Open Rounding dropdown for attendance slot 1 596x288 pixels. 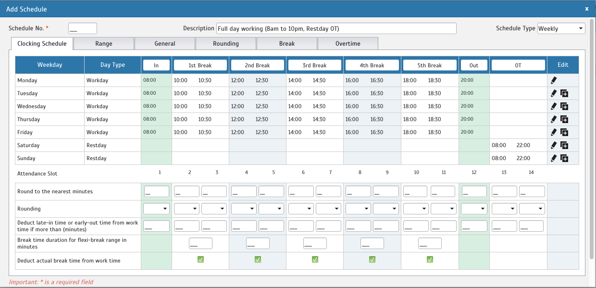156,209
